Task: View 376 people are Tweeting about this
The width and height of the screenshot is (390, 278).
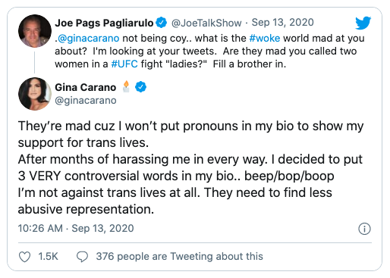Action: click(x=180, y=257)
